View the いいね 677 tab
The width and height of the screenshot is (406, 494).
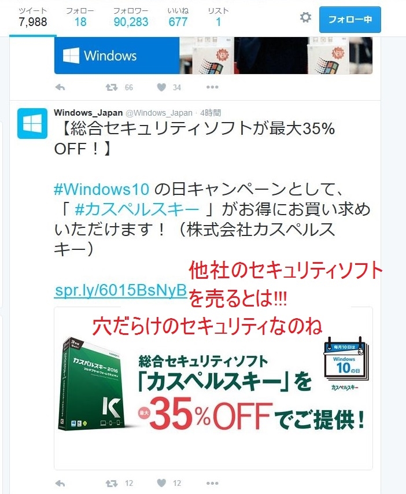178,17
